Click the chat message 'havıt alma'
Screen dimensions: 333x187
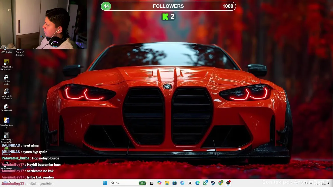30,145
